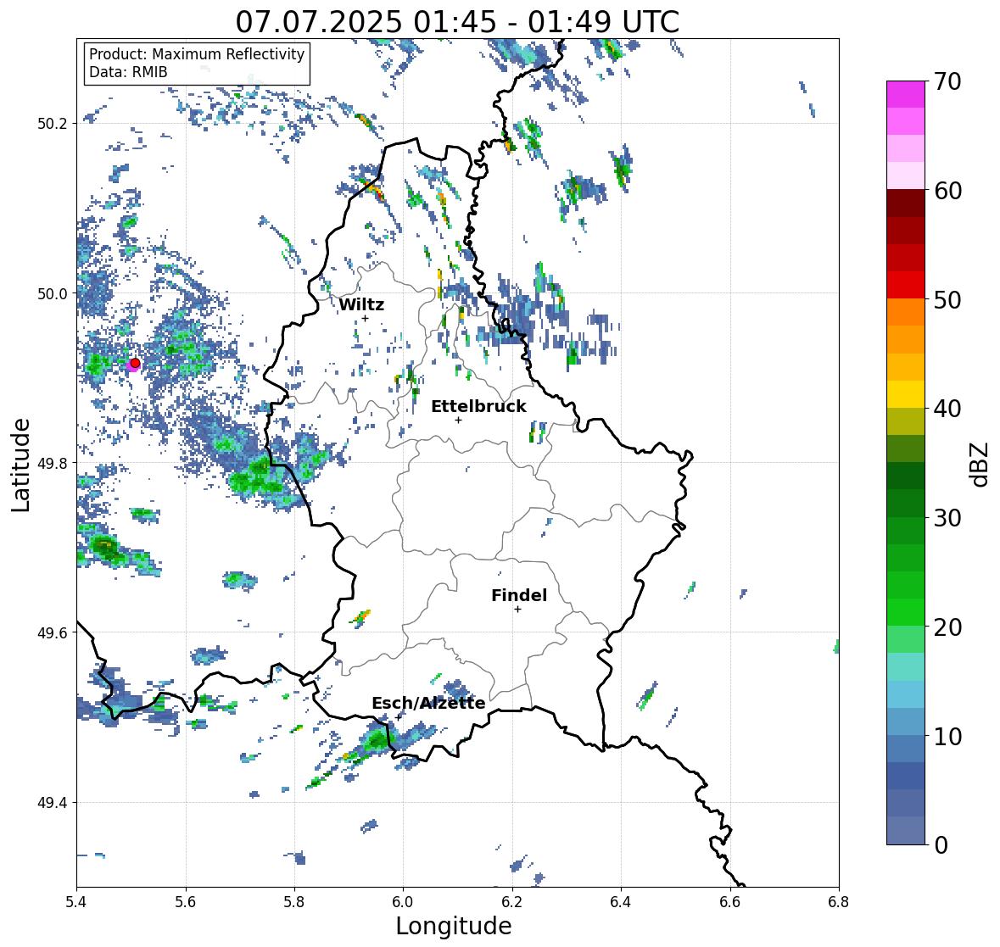Click the small yellow echo west of Findel
Viewport: 1000px width, 947px height.
[x=361, y=616]
